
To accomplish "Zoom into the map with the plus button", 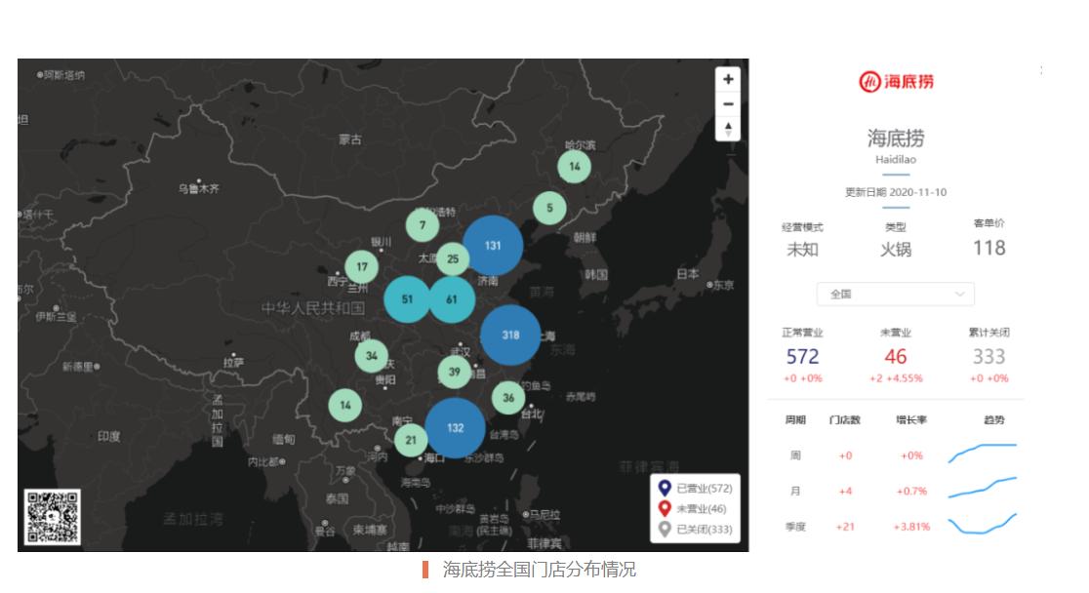I will [728, 79].
